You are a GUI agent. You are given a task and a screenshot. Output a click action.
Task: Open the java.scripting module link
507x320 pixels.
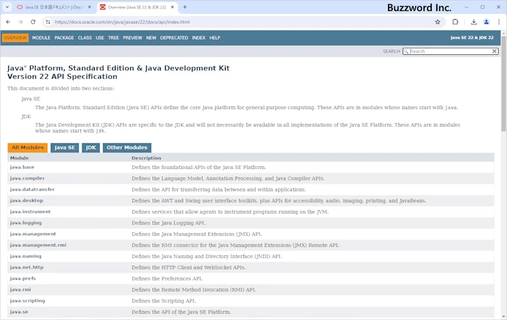click(27, 301)
